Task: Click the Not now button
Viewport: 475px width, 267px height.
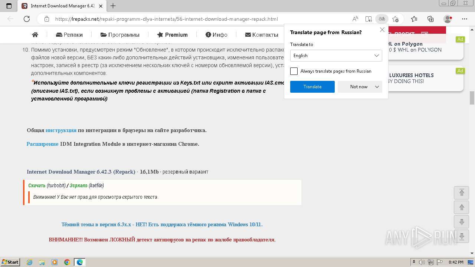Action: tap(358, 87)
